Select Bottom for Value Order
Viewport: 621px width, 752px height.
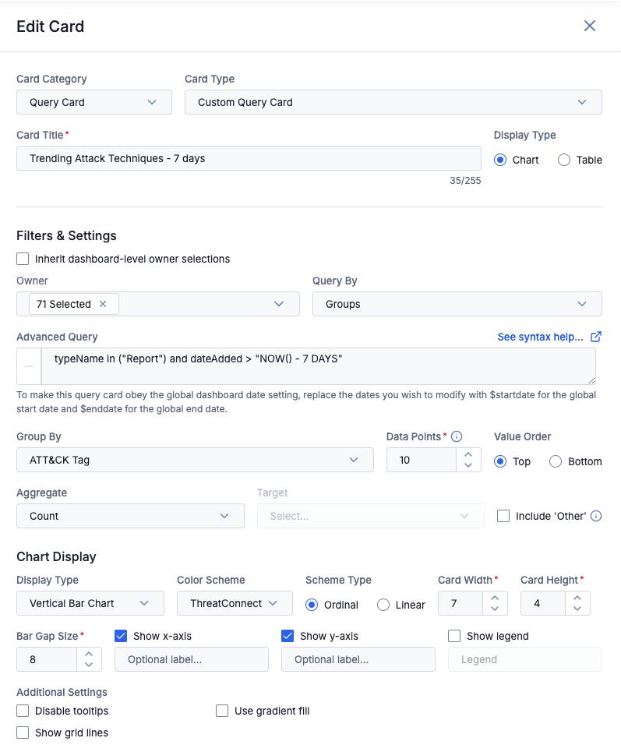554,461
